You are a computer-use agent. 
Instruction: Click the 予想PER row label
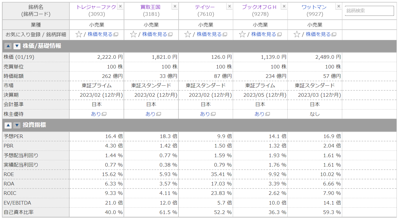(x=13, y=136)
